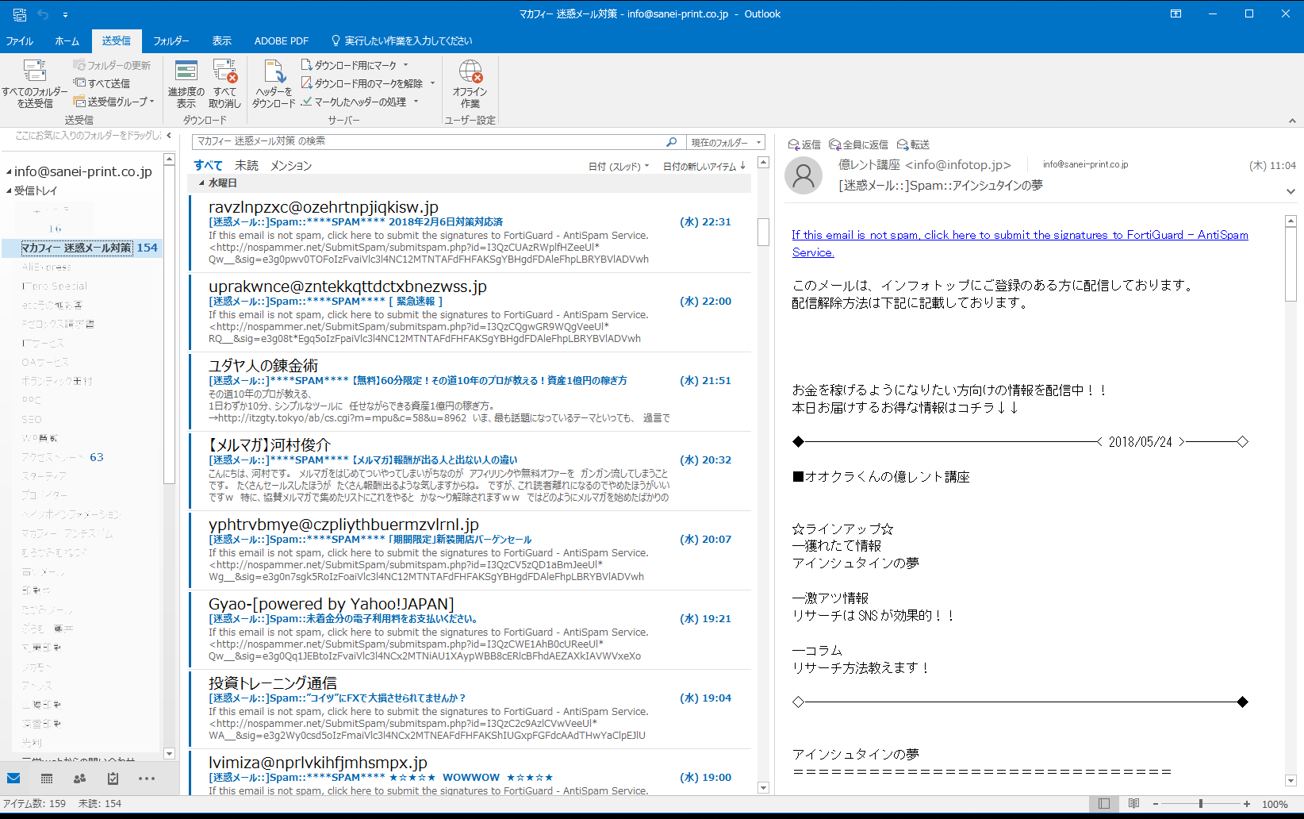Click the search magnifier icon
1304x819 pixels.
coord(672,141)
